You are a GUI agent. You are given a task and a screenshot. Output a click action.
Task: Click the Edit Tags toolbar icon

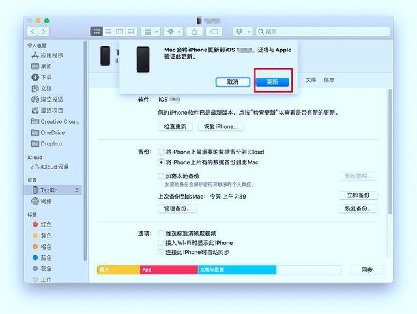[214, 32]
